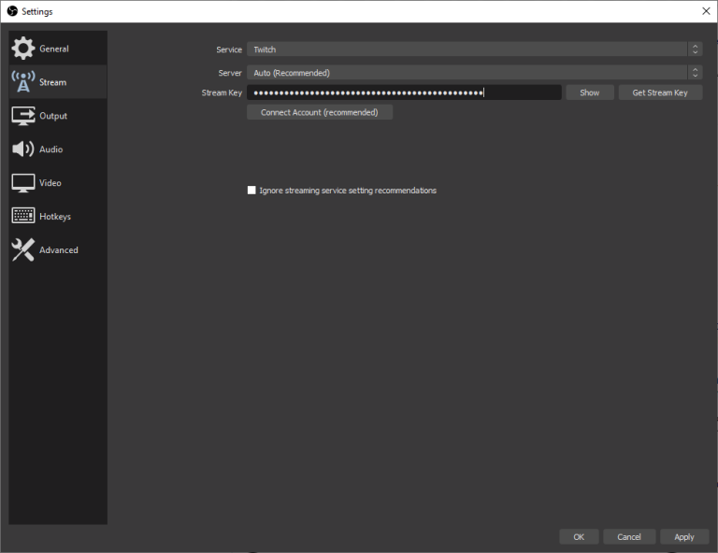
Task: Focus the Stream Key input field
Action: point(404,92)
